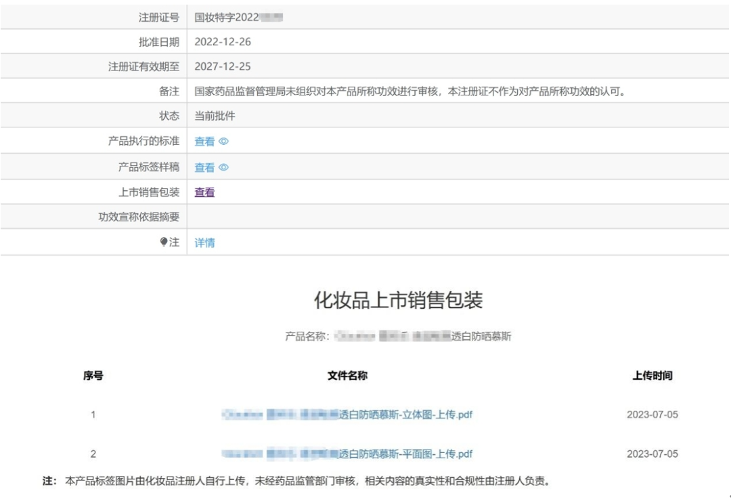This screenshot has height=501, width=731.
Task: Click the eye icon beside 产品执行的标准 查看
Action: [x=224, y=141]
